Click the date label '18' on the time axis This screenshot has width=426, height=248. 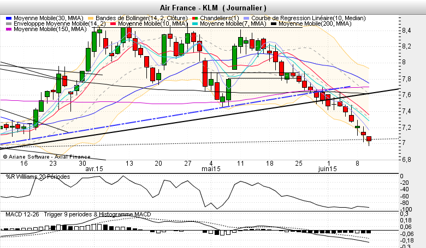click(269, 163)
